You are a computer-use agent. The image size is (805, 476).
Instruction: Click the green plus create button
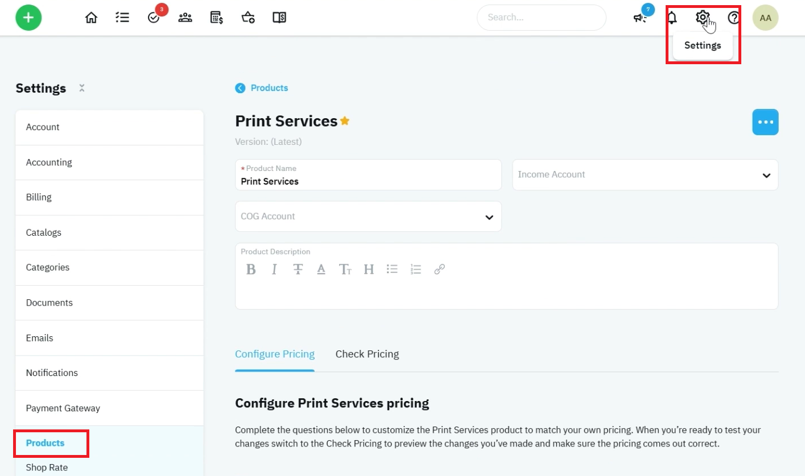pos(28,18)
